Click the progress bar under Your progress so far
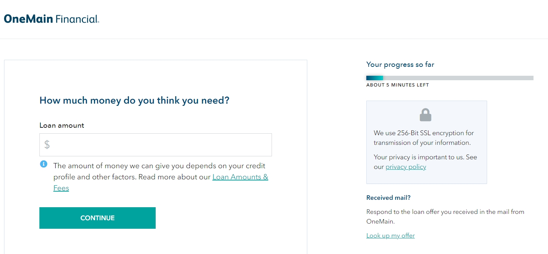The height and width of the screenshot is (254, 548). 449,78
